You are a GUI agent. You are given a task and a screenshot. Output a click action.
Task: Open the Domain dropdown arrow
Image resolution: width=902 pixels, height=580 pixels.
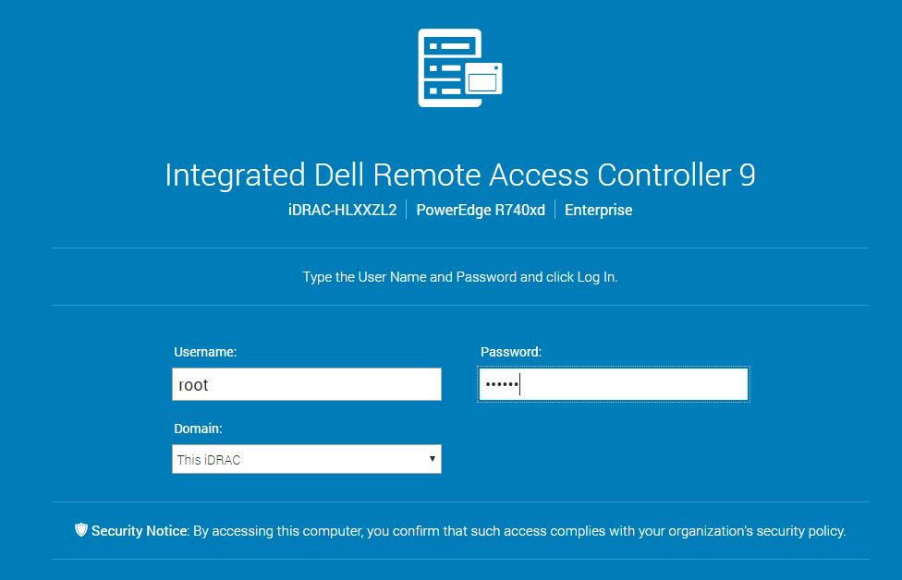(x=432, y=459)
